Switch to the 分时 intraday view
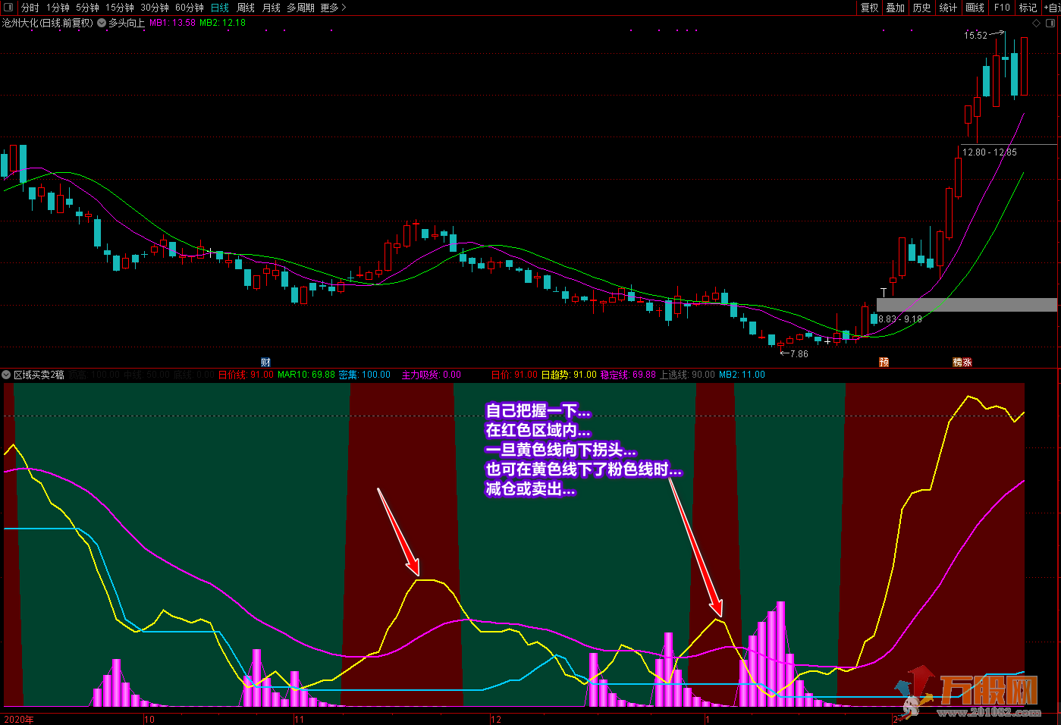 (x=30, y=8)
